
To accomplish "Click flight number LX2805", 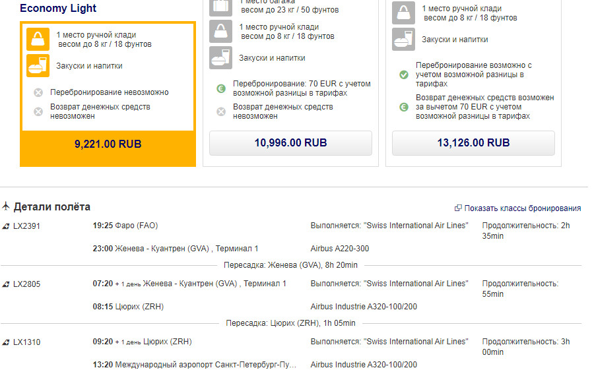I will 26,284.
